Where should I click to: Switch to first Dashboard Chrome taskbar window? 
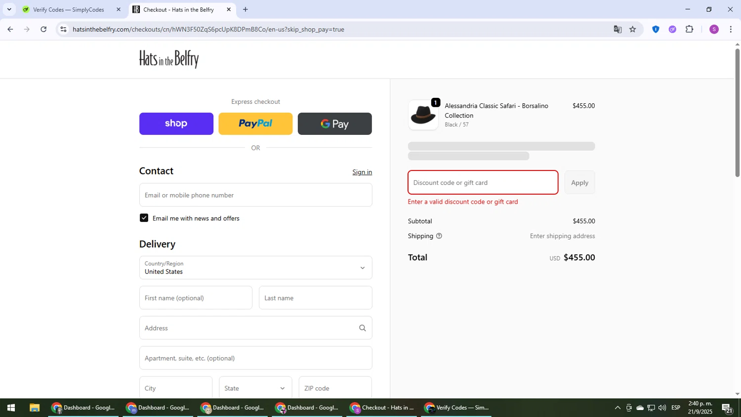tap(83, 408)
